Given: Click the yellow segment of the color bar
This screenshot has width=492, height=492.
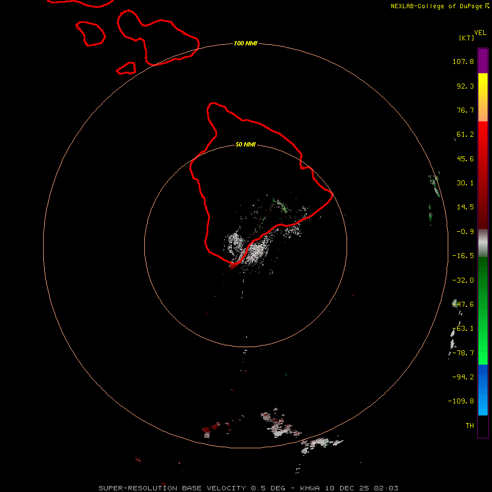Looking at the screenshot, I should [483, 97].
